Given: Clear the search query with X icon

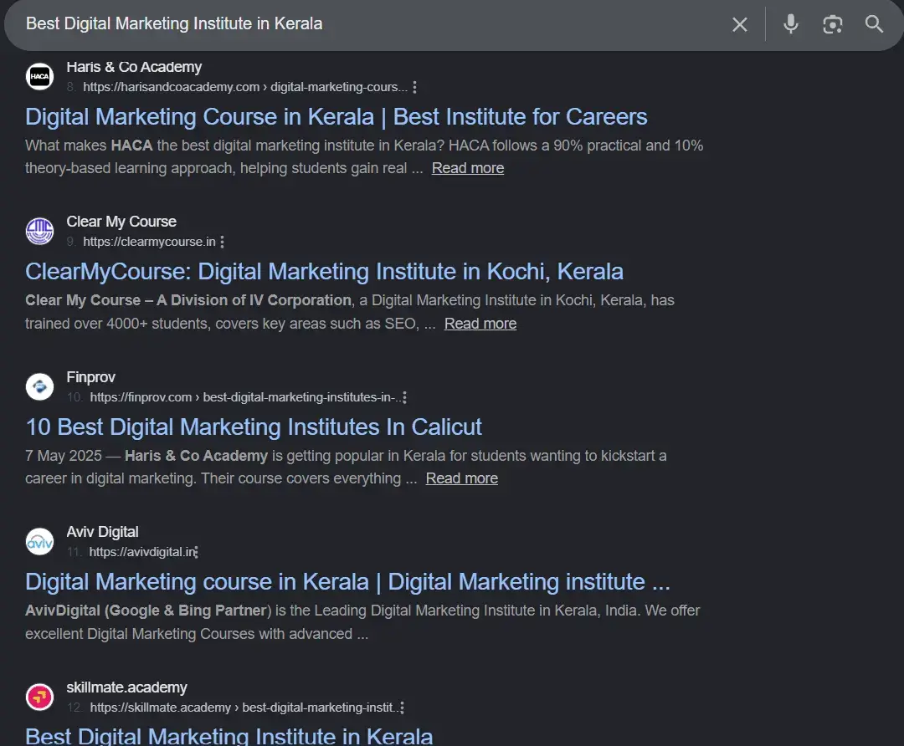Looking at the screenshot, I should 740,24.
